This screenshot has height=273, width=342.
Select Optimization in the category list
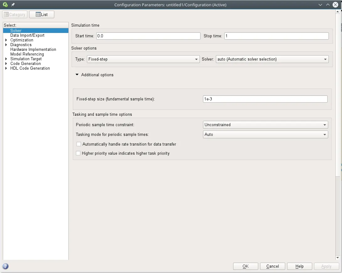click(x=22, y=40)
